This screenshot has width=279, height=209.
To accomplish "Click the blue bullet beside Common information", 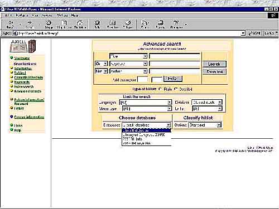I will point(12,116).
